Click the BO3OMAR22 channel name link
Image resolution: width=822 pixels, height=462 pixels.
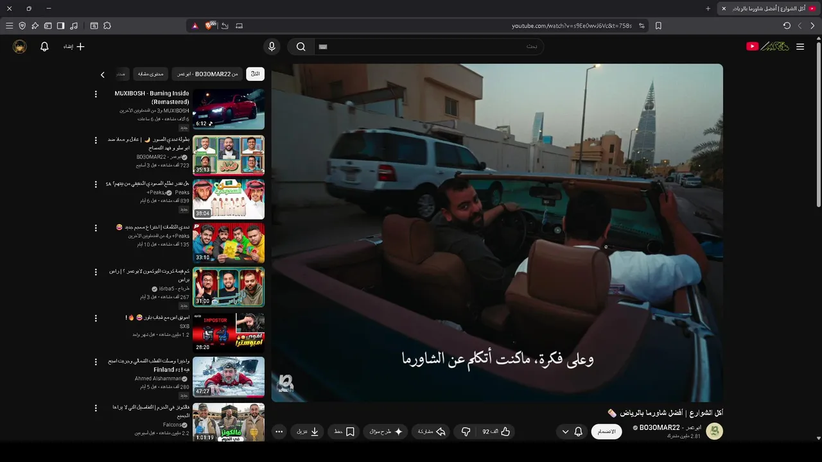point(670,427)
